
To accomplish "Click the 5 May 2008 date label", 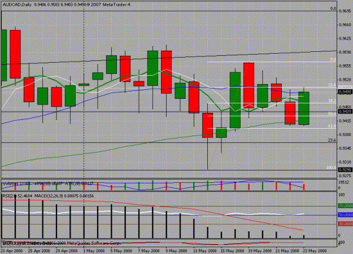I will tap(121, 251).
